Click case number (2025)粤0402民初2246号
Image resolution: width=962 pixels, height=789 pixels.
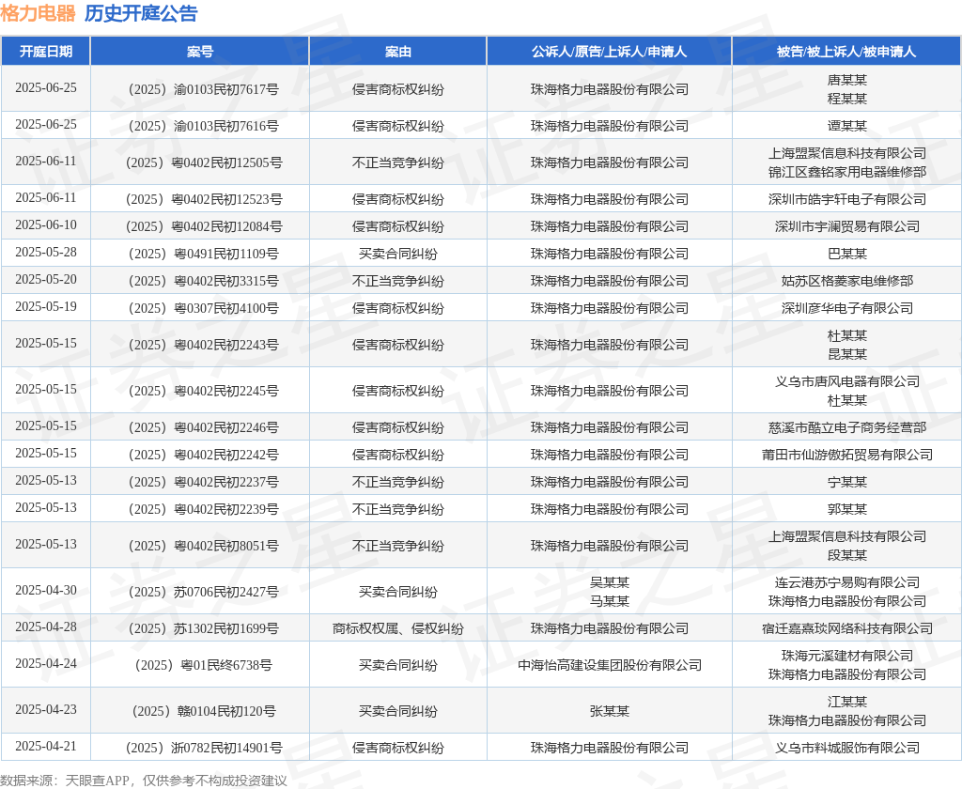click(x=204, y=427)
